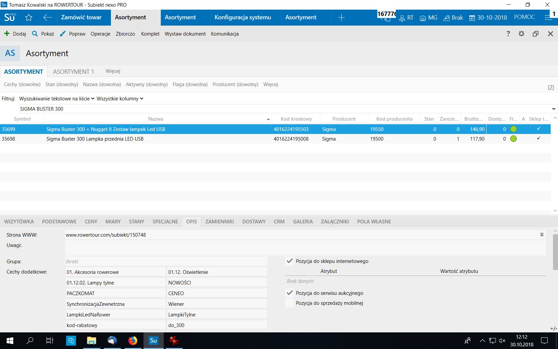Open settings via the gear icon
Screen dimensions: 558x349
[521, 34]
